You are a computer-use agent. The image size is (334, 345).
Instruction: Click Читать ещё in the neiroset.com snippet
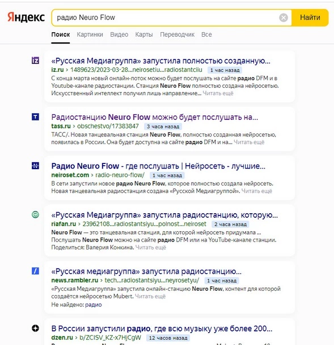(256, 191)
